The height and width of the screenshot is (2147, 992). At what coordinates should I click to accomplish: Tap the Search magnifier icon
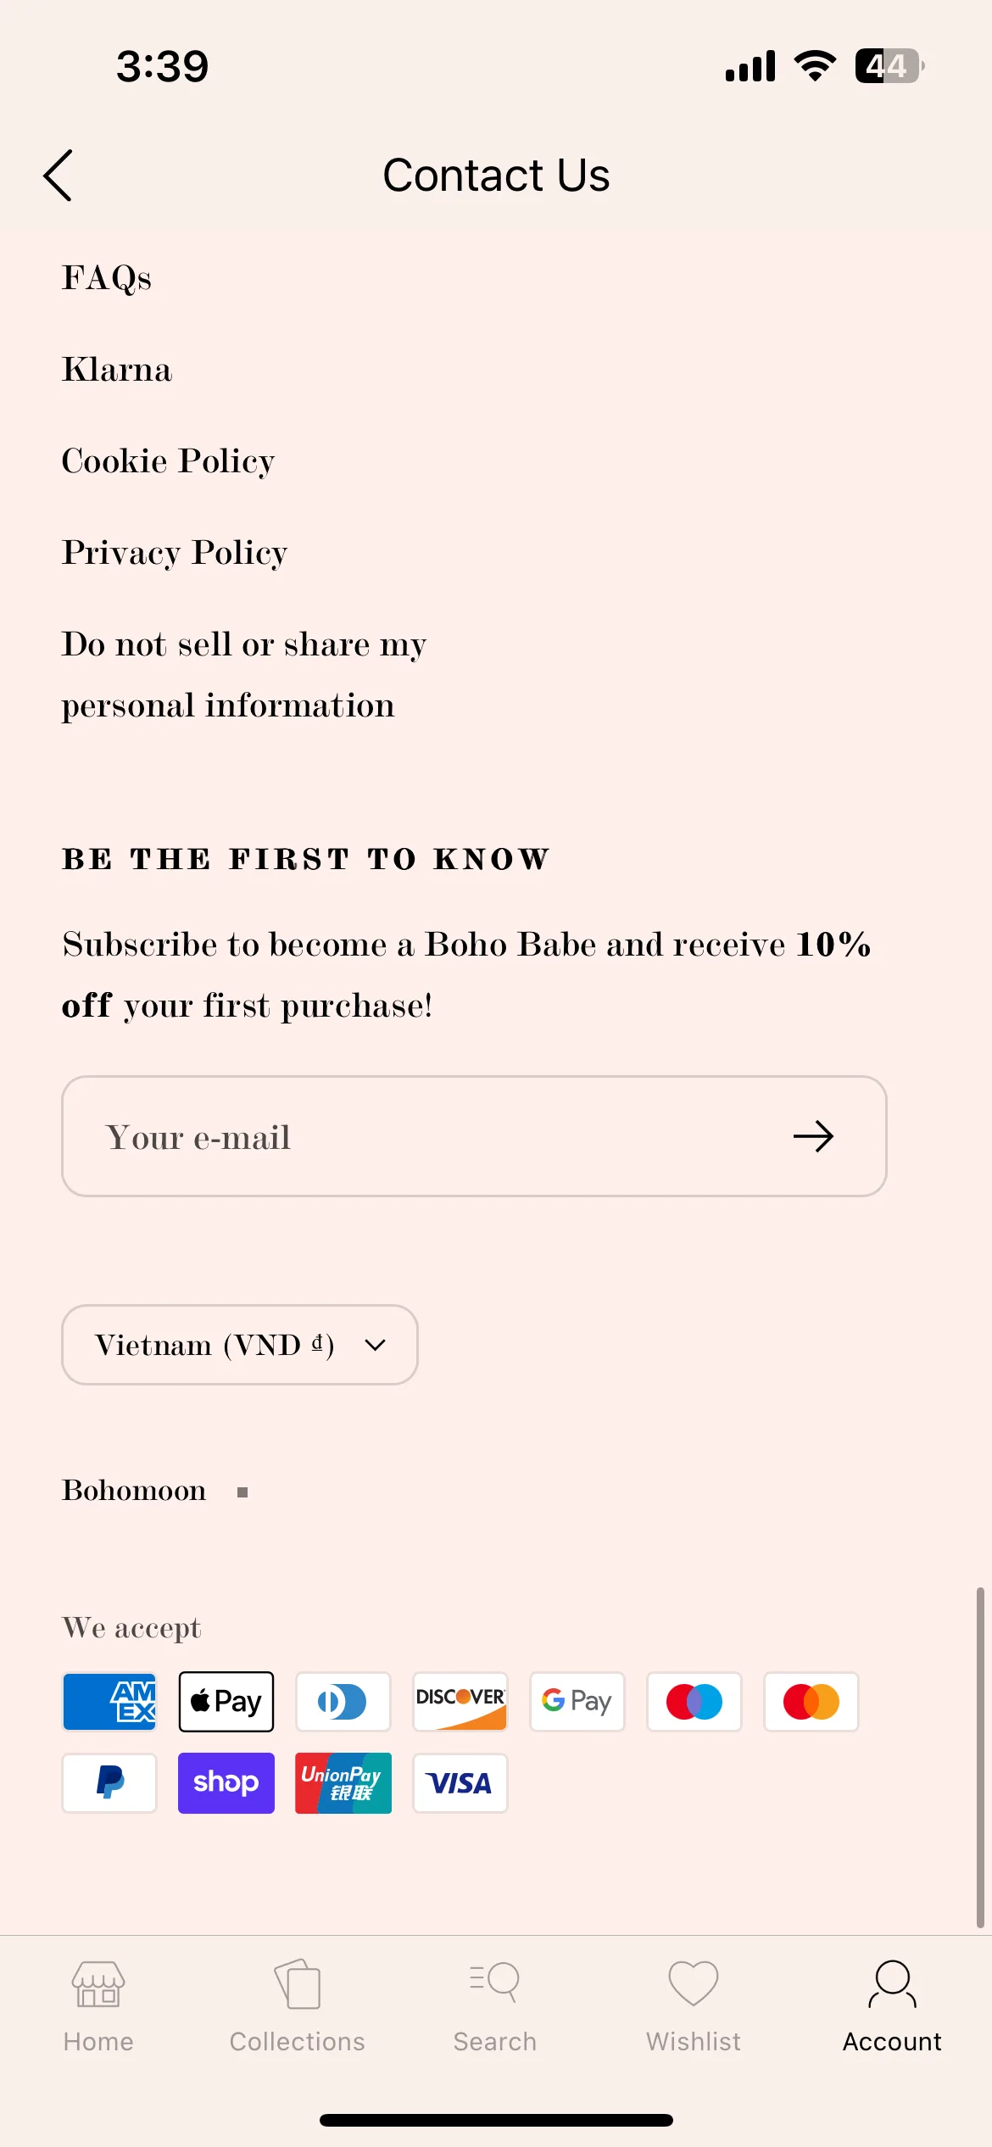495,1983
